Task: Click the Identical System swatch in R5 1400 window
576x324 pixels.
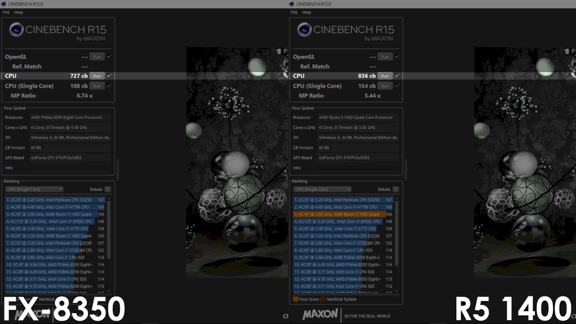Action: pyautogui.click(x=323, y=299)
